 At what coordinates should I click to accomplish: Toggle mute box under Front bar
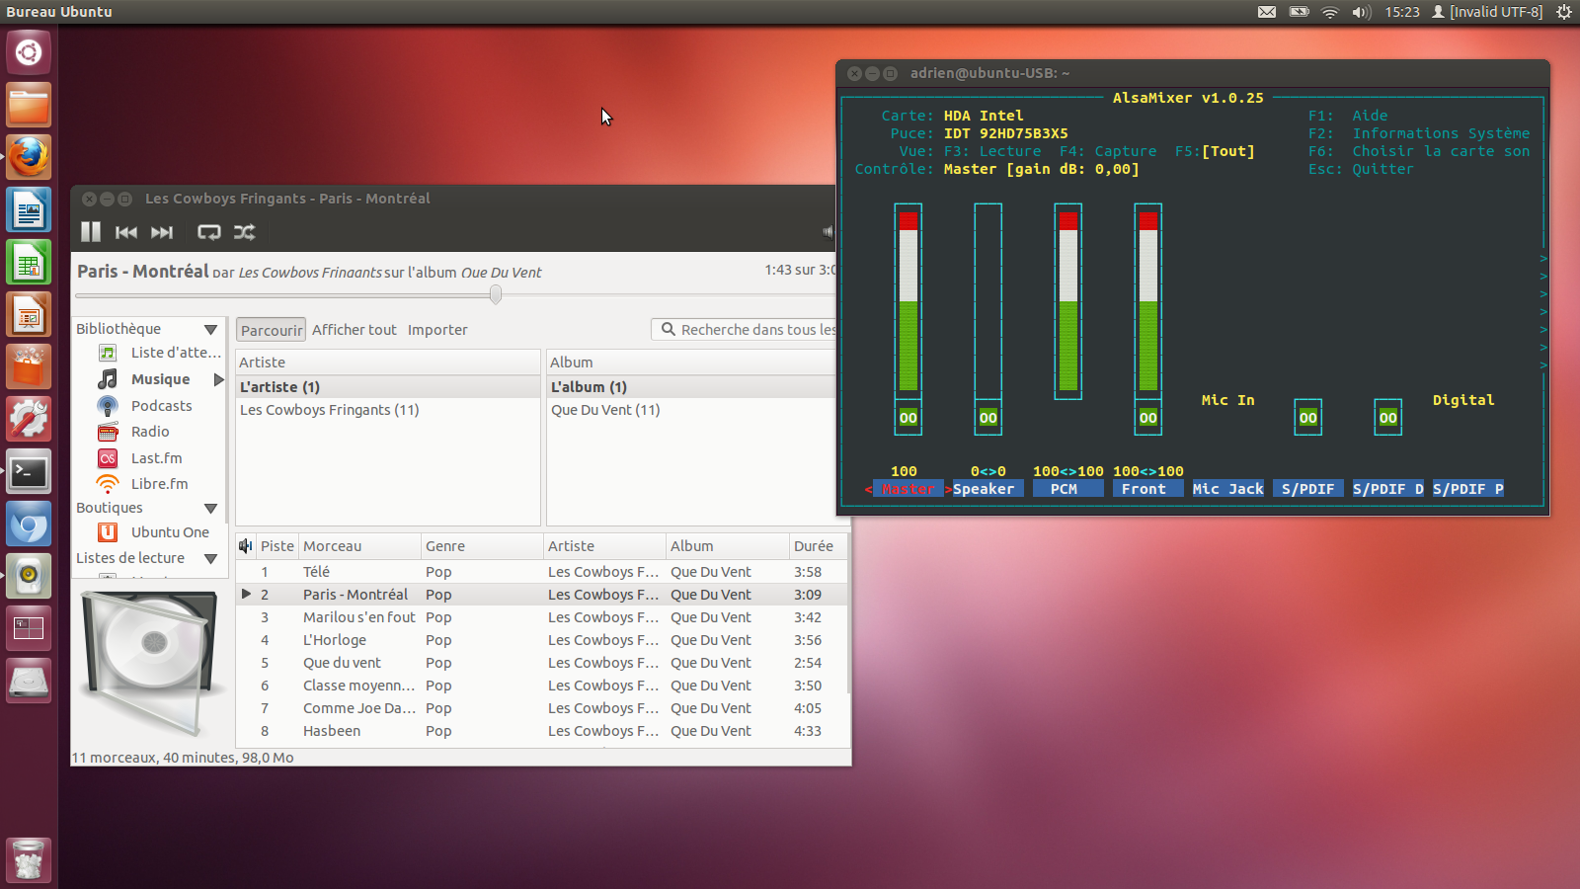click(x=1147, y=418)
